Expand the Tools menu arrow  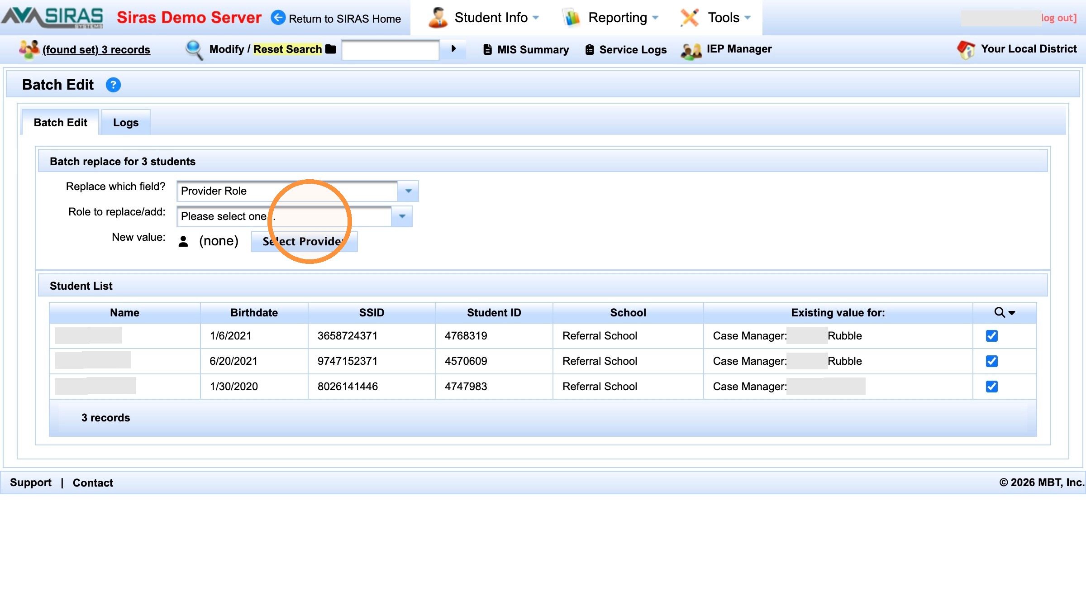point(748,18)
